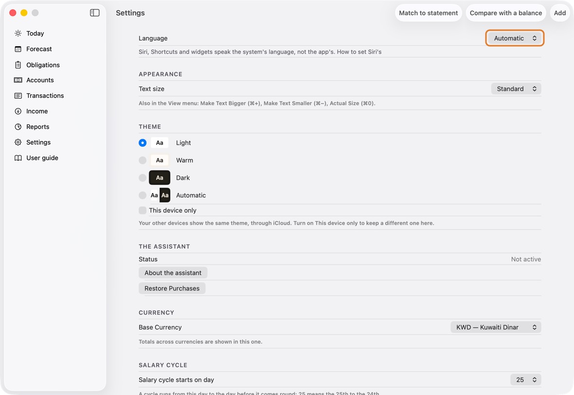Viewport: 574px width, 395px height.
Task: Click the THE ASSISTANT section heading
Action: [164, 247]
